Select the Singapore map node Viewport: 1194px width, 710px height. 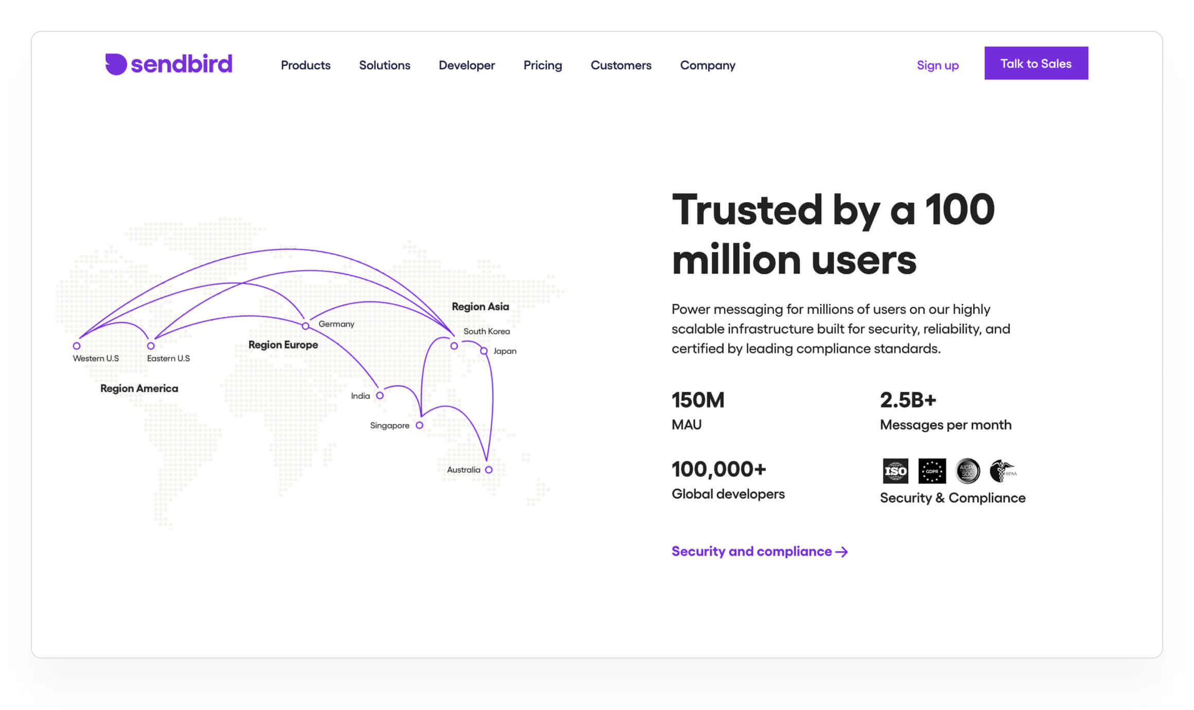click(x=419, y=425)
